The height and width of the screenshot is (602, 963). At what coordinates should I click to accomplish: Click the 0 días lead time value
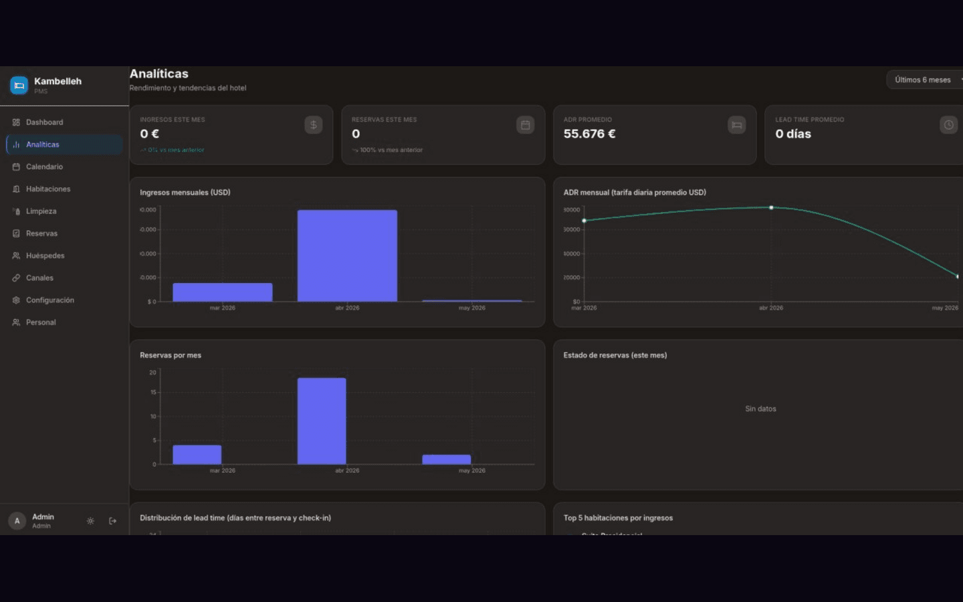793,134
